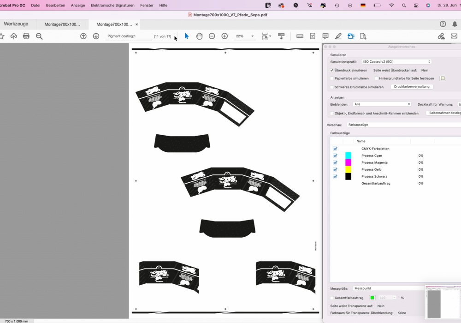Screen dimensions: 461x323
Task: Uncheck Prozess Gelb separation
Action: tap(335, 169)
